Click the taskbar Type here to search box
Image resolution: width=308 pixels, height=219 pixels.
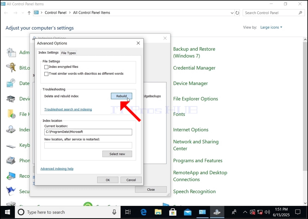click(x=67, y=212)
